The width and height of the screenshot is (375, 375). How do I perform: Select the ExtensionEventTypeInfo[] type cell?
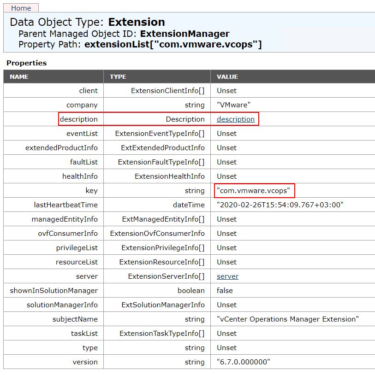(160, 134)
